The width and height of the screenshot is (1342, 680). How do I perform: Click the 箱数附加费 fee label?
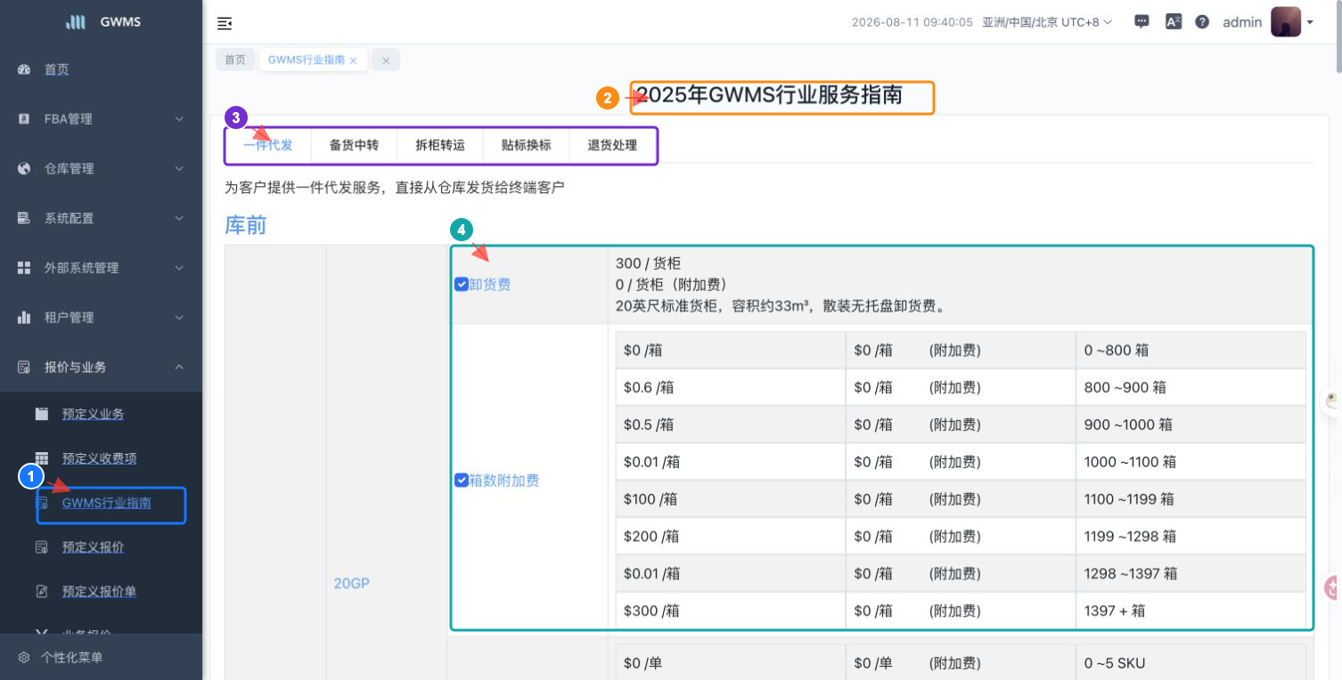[504, 481]
